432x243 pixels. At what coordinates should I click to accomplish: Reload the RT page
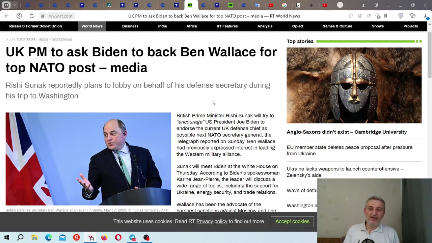(x=31, y=16)
